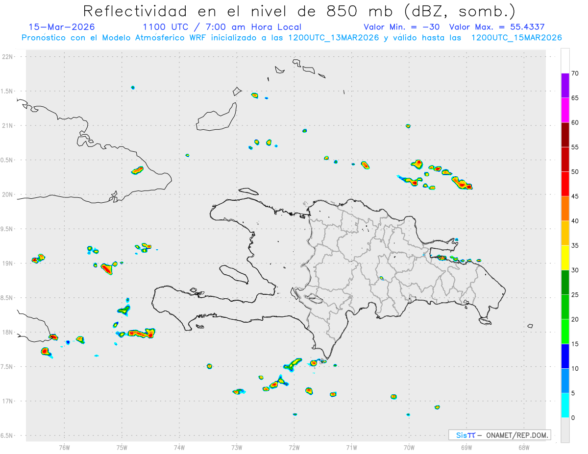Click the magenta 60-65 dBZ colorbar segment

point(565,110)
